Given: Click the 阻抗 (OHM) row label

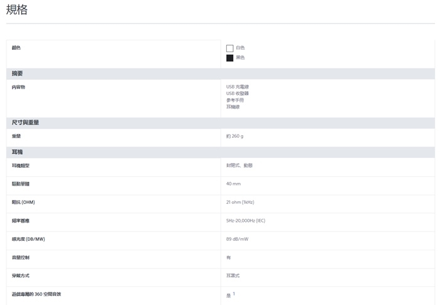Looking at the screenshot, I should (23, 202).
